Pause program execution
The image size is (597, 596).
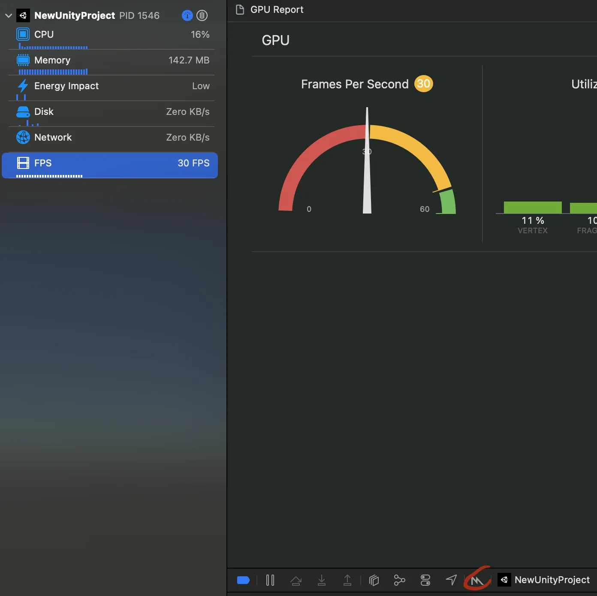270,580
